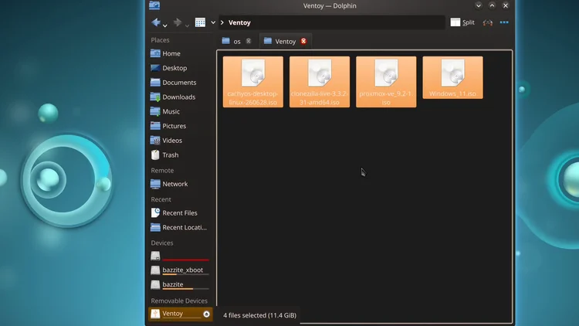This screenshot has height=326, width=579.
Task: Open the Forward history dropdown arrow
Action: point(188,25)
